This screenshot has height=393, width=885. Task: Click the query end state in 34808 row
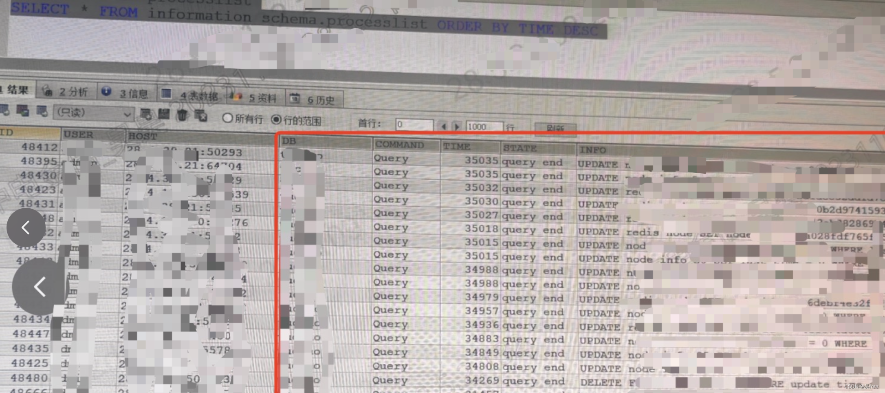pyautogui.click(x=534, y=367)
